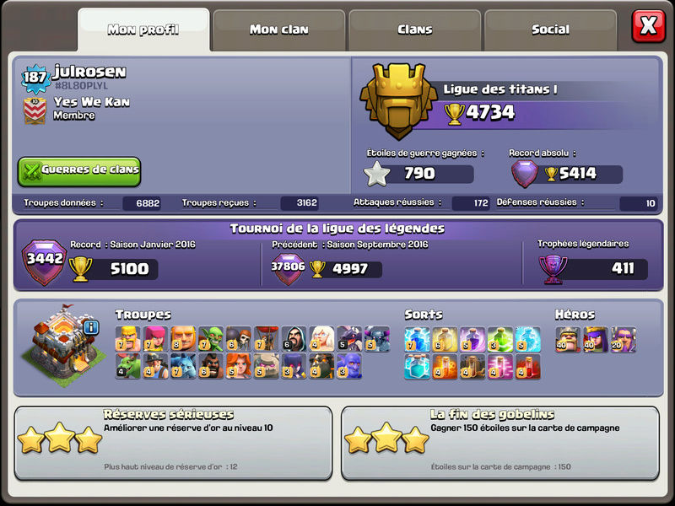Select the Grand Warden hero icon

(623, 340)
